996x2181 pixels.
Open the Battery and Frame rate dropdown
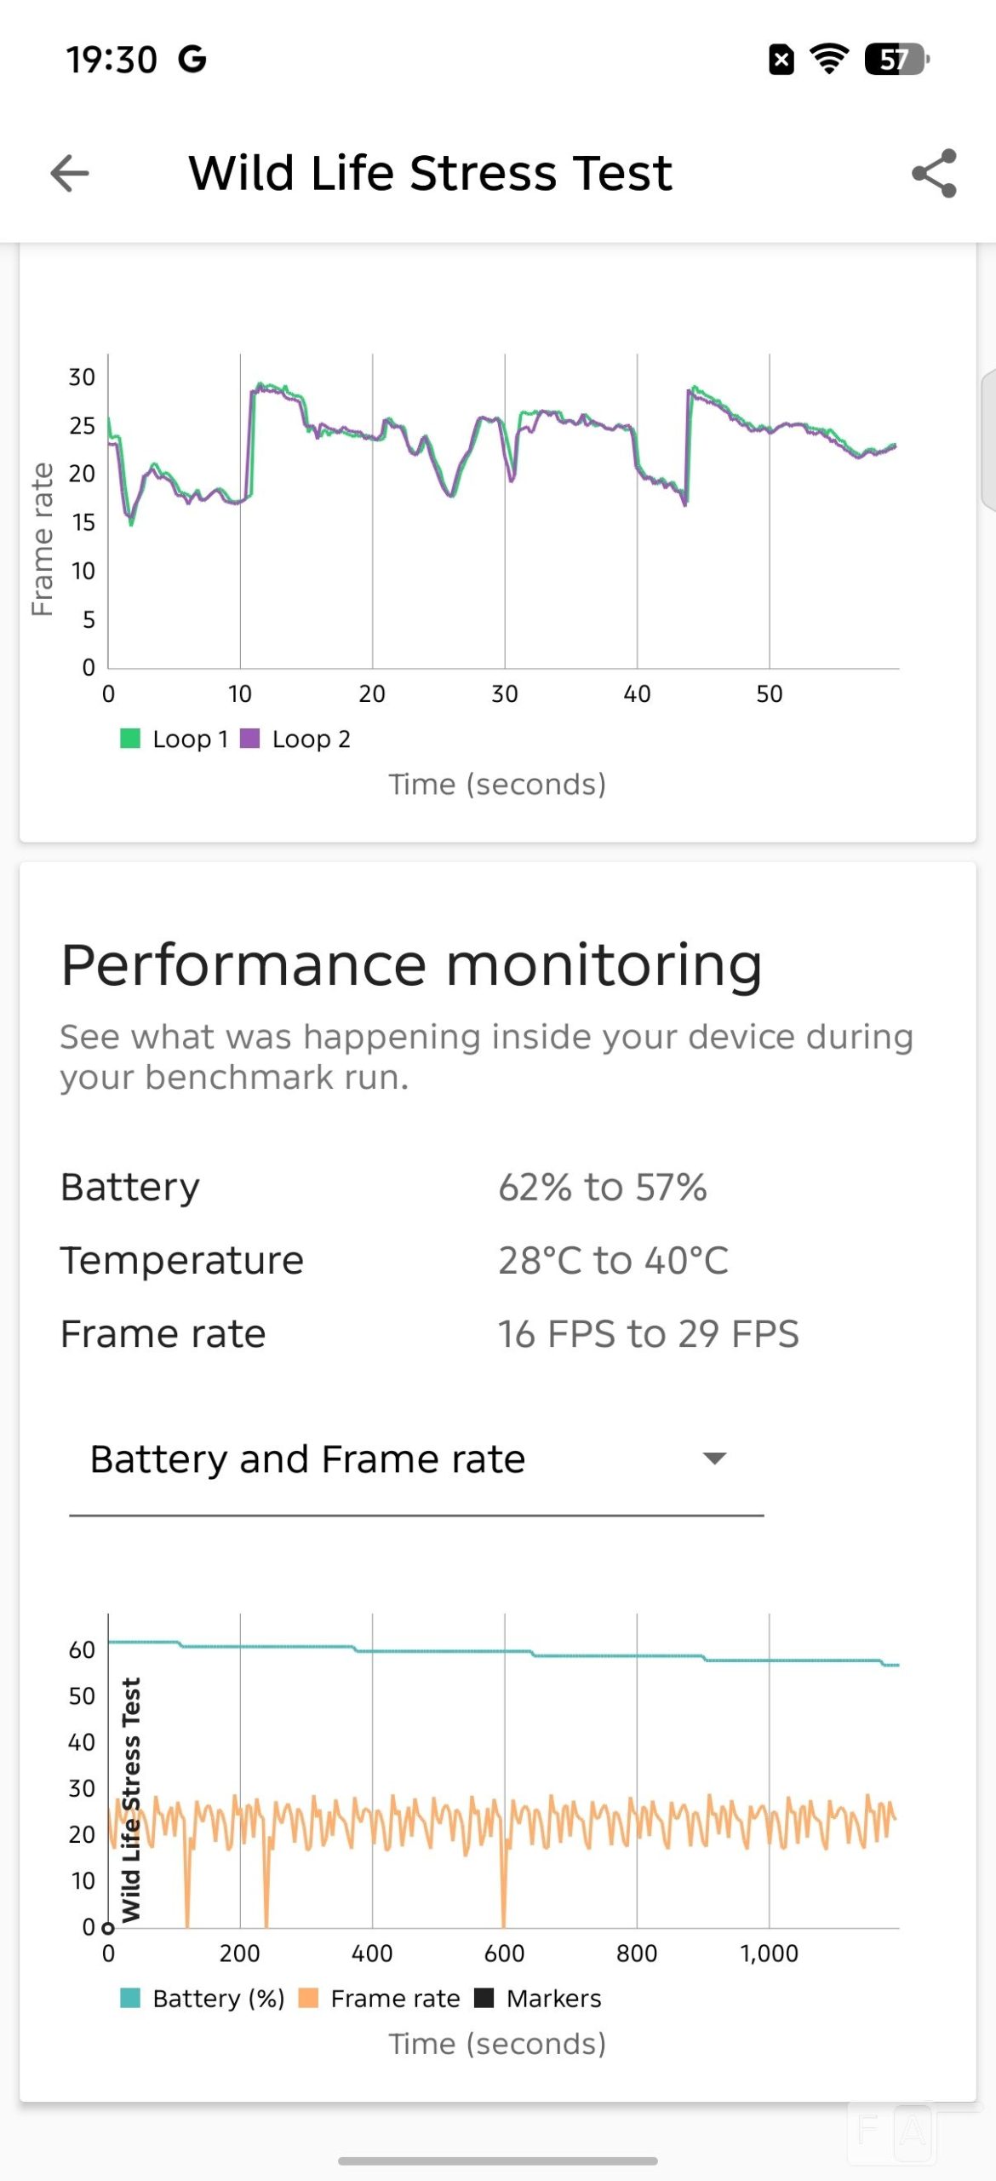click(416, 1459)
